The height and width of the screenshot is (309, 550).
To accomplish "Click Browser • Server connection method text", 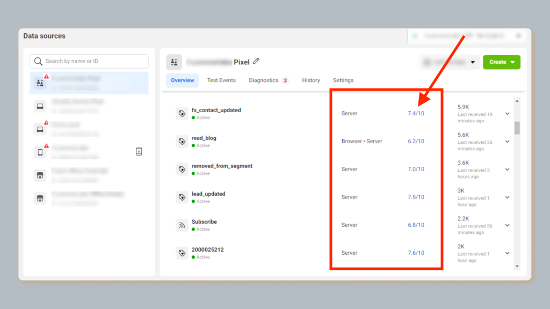I will [x=361, y=141].
